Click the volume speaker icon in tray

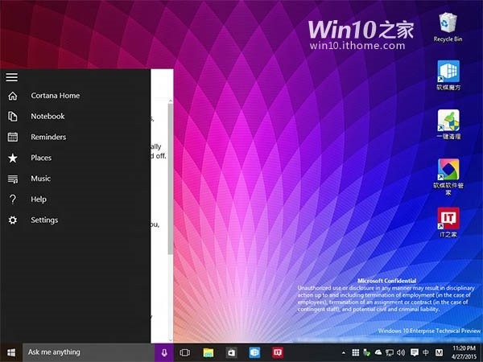pyautogui.click(x=401, y=352)
